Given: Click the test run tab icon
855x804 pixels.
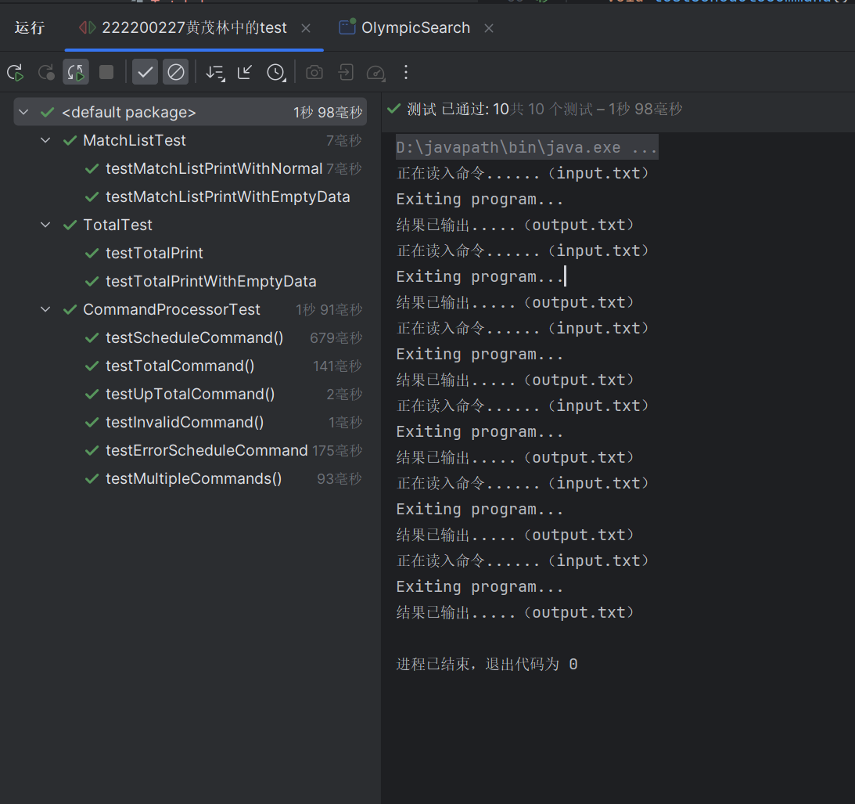Looking at the screenshot, I should [x=88, y=27].
